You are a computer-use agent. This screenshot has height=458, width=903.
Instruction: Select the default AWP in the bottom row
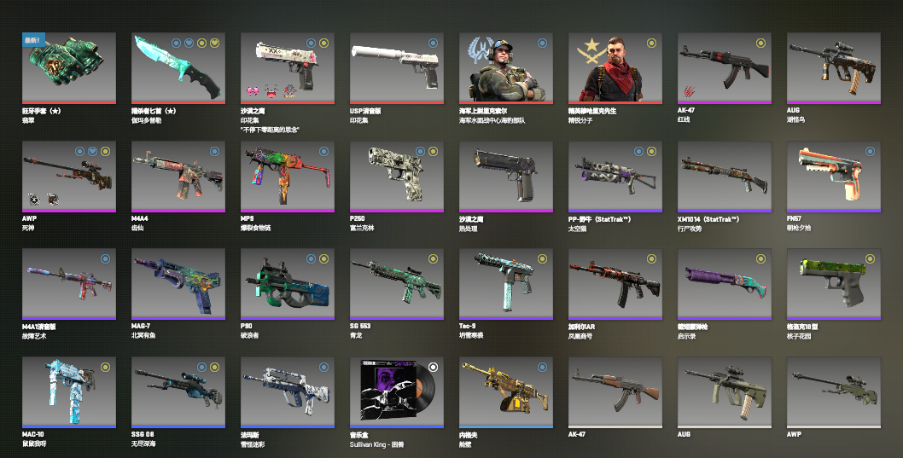[833, 392]
